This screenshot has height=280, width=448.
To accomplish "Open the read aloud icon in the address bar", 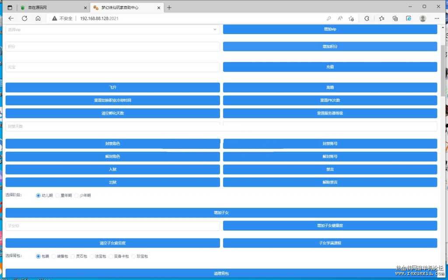I will [340, 18].
